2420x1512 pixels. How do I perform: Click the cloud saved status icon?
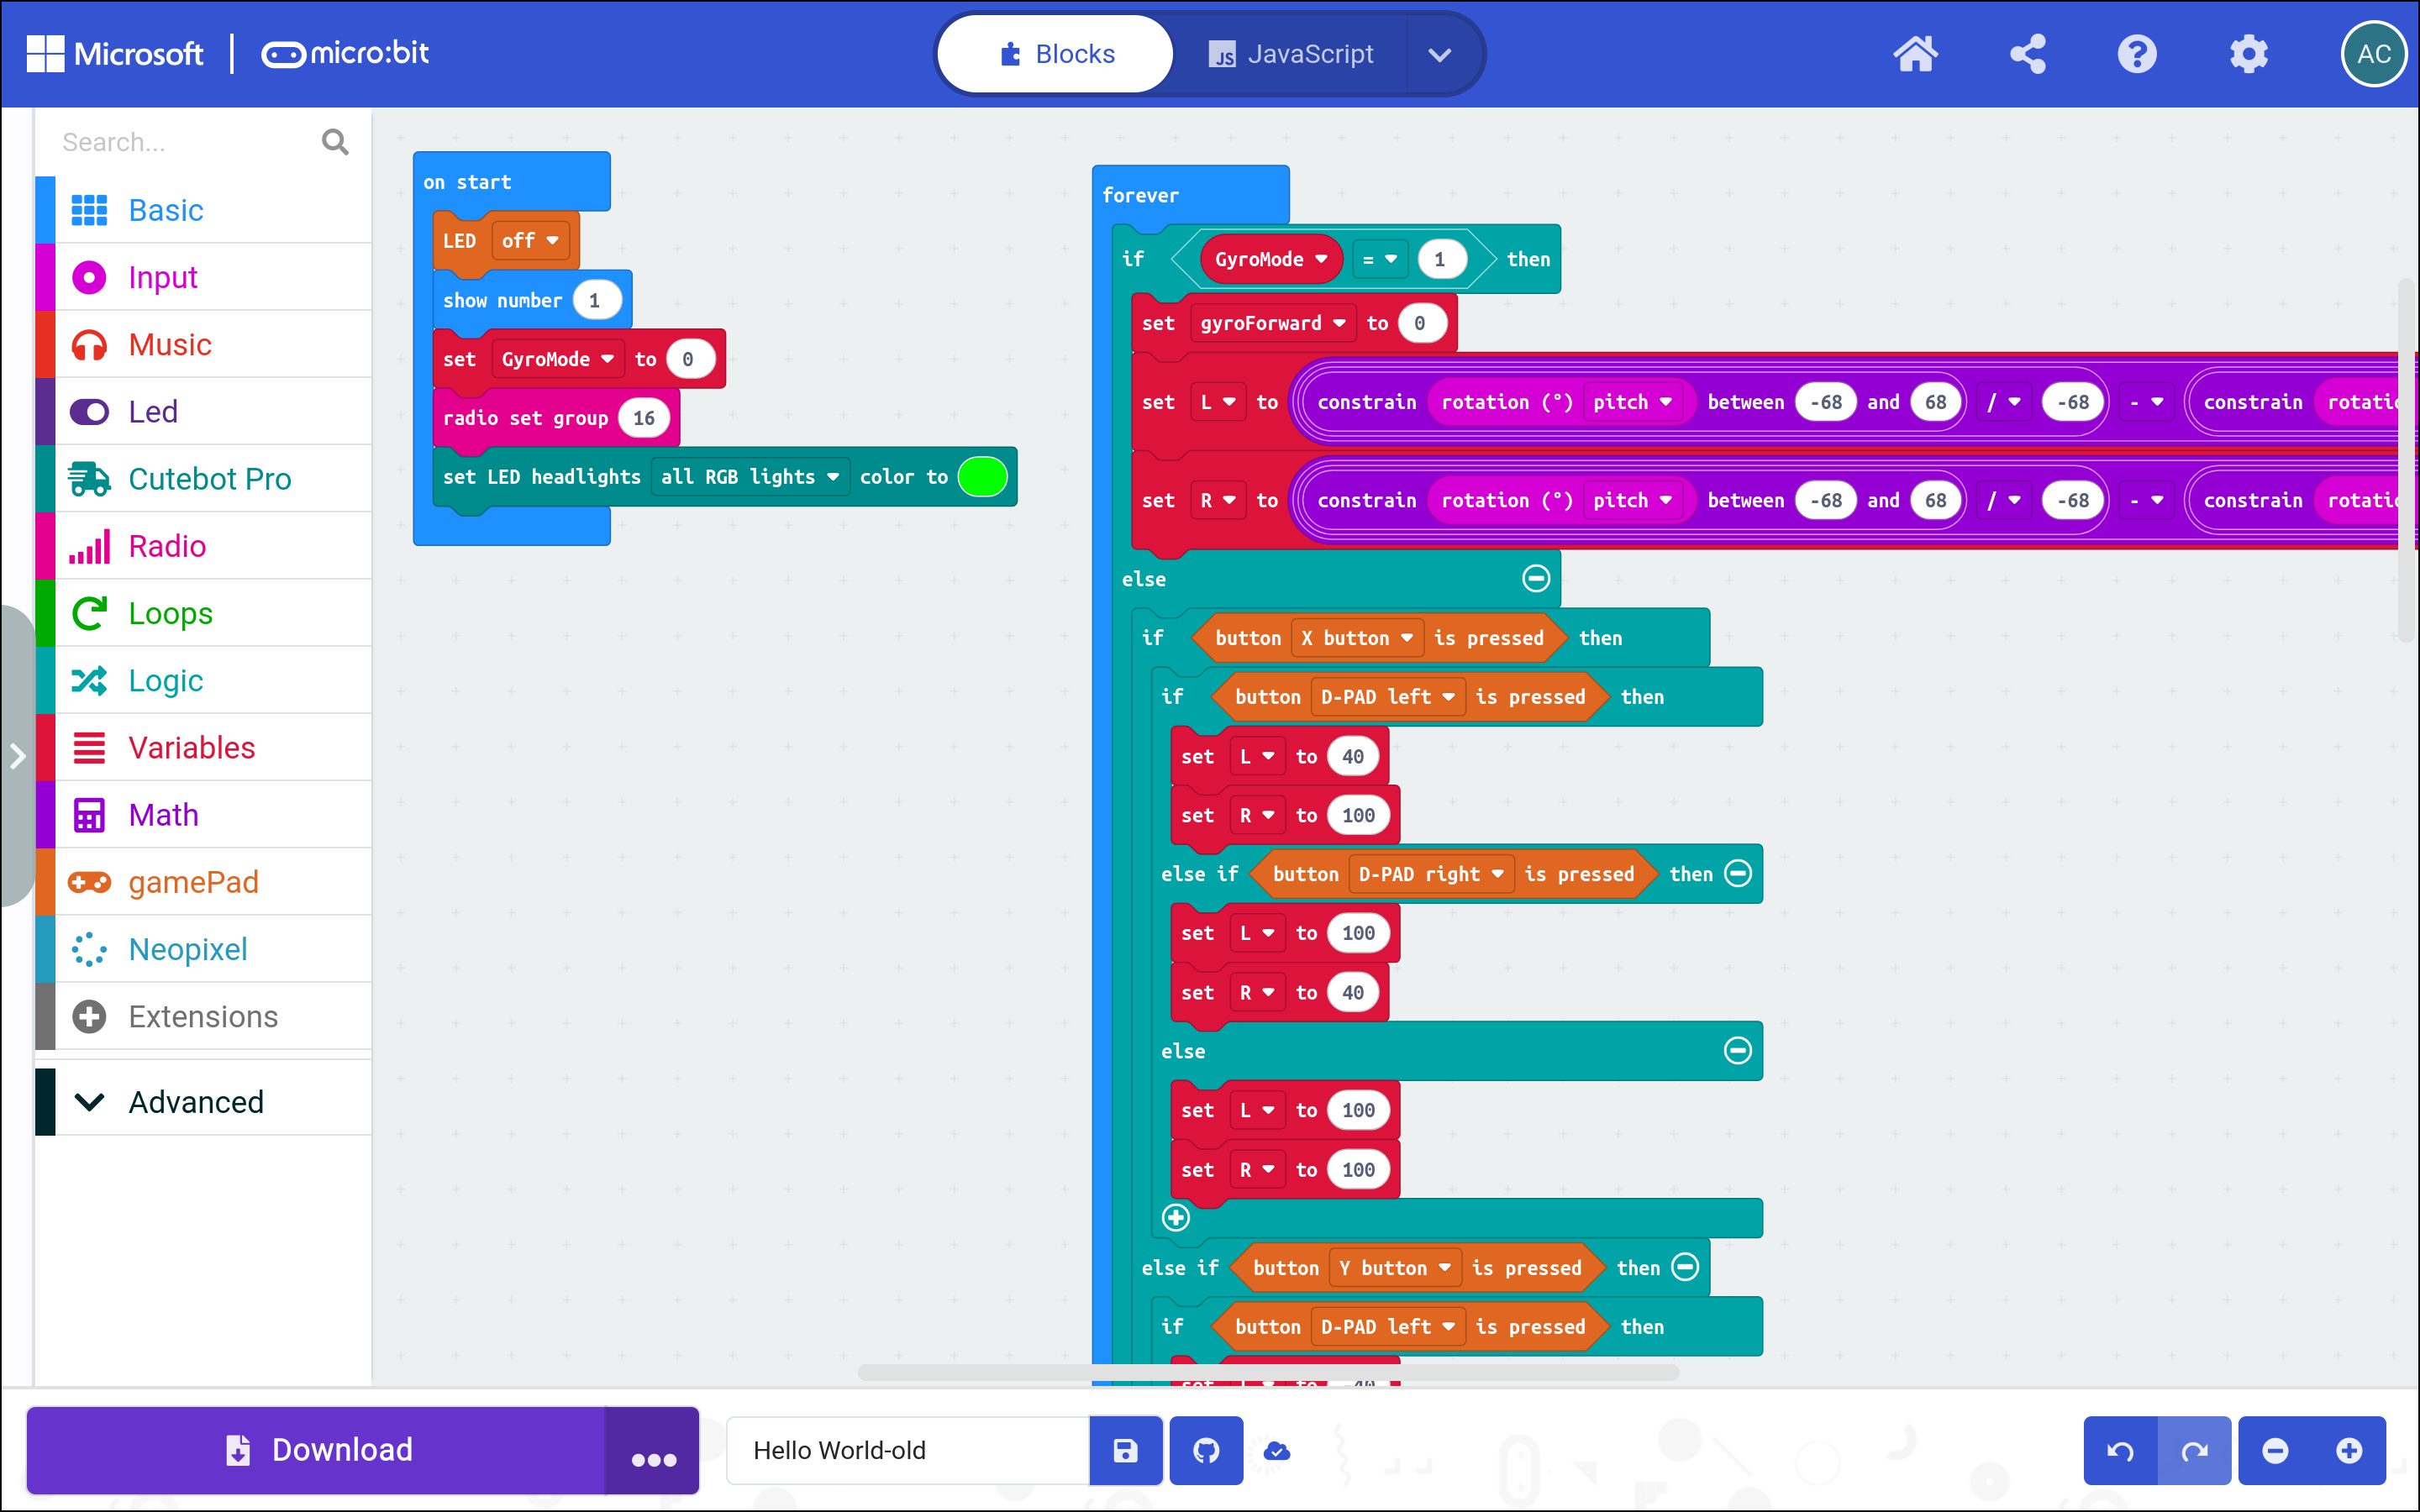1277,1450
